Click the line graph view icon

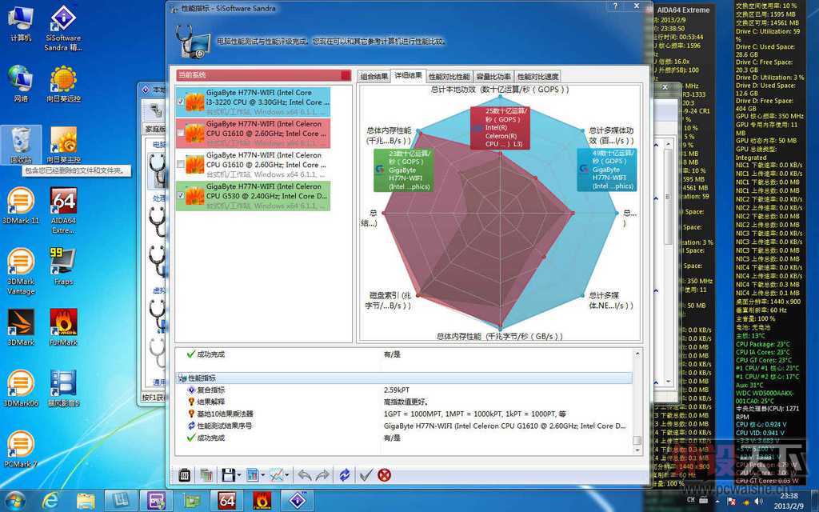276,475
